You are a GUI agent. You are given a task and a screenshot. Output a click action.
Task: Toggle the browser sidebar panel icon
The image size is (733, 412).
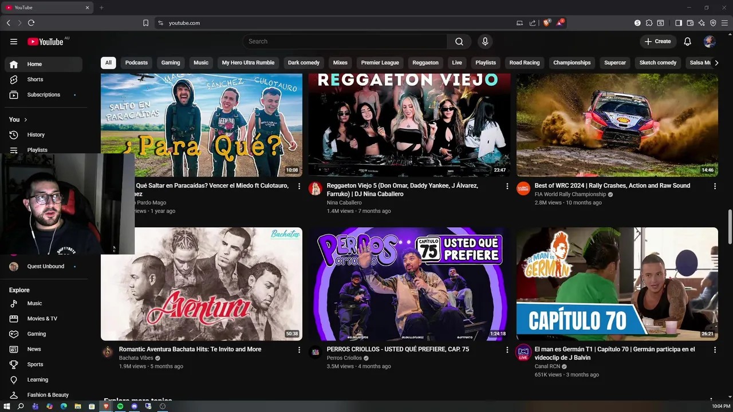point(679,23)
